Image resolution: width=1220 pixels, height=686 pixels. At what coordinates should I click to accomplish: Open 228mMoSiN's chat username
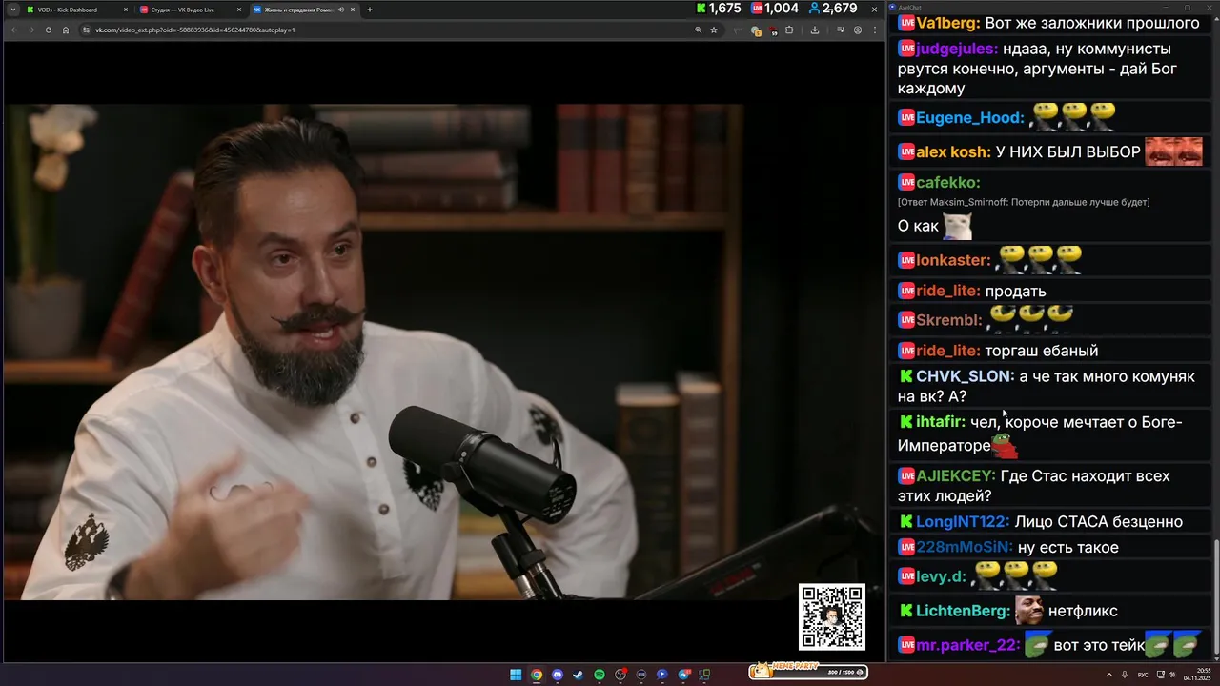coord(965,548)
